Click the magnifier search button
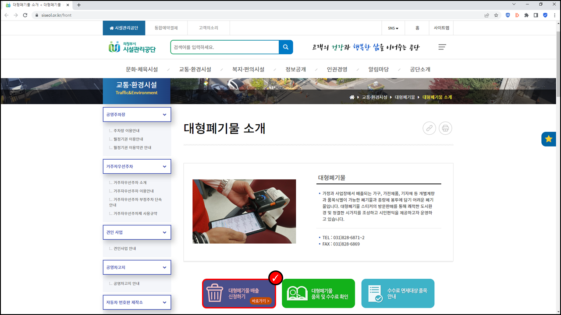Image resolution: width=561 pixels, height=315 pixels. tap(286, 47)
